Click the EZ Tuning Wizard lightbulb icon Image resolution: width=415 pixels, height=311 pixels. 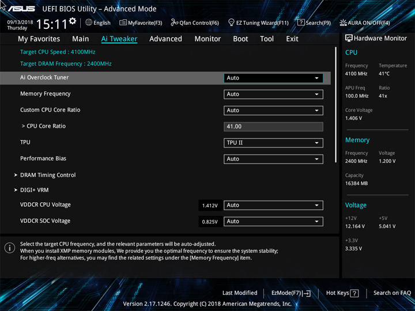coord(231,22)
